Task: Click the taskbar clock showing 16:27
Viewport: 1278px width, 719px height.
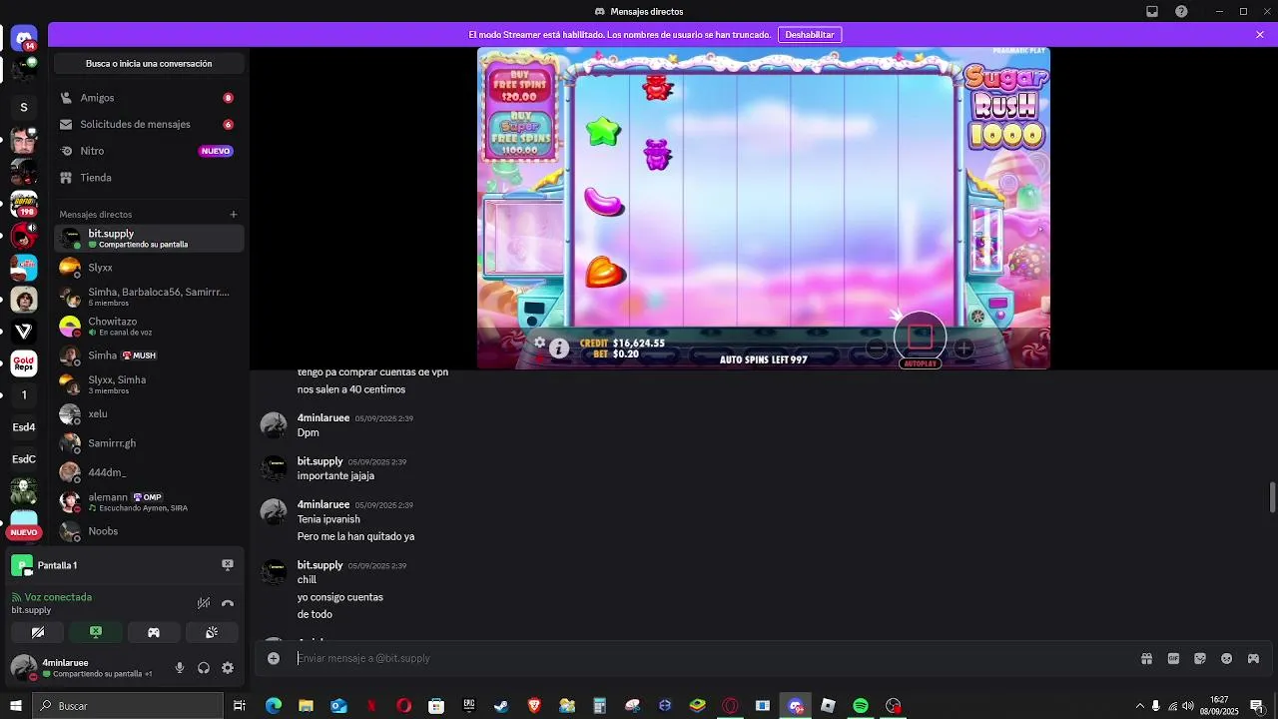Action: click(1220, 706)
